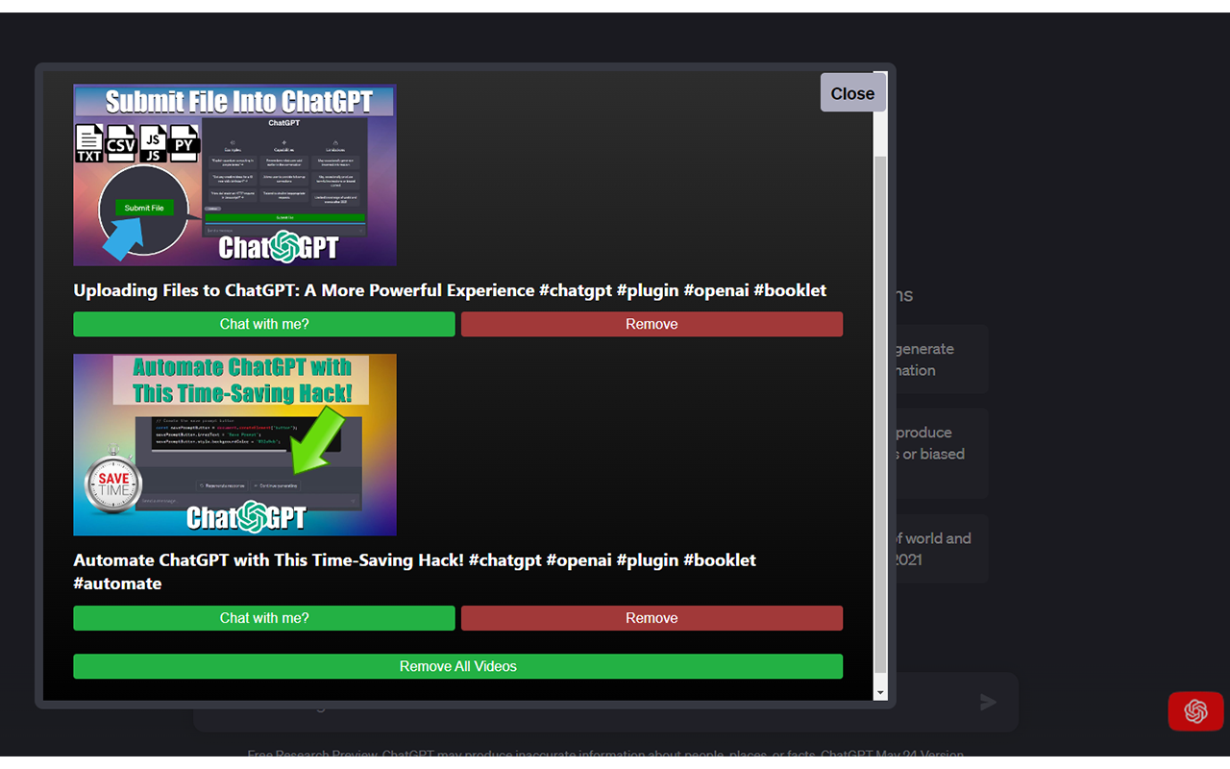The image size is (1230, 769).
Task: Open the Submit File Into ChatGPT thumbnail
Action: point(235,175)
